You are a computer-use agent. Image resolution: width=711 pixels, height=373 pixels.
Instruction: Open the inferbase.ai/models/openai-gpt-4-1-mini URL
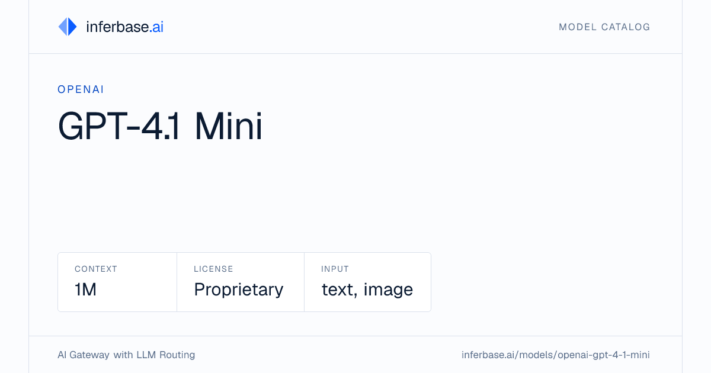556,355
